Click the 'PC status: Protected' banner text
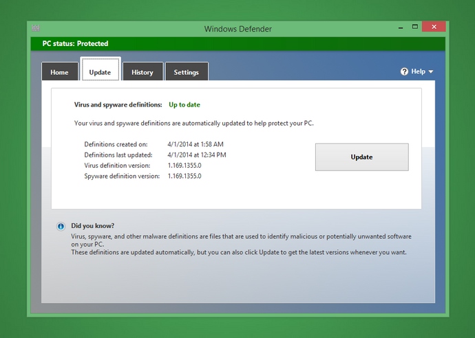This screenshot has width=475, height=338. [75, 43]
